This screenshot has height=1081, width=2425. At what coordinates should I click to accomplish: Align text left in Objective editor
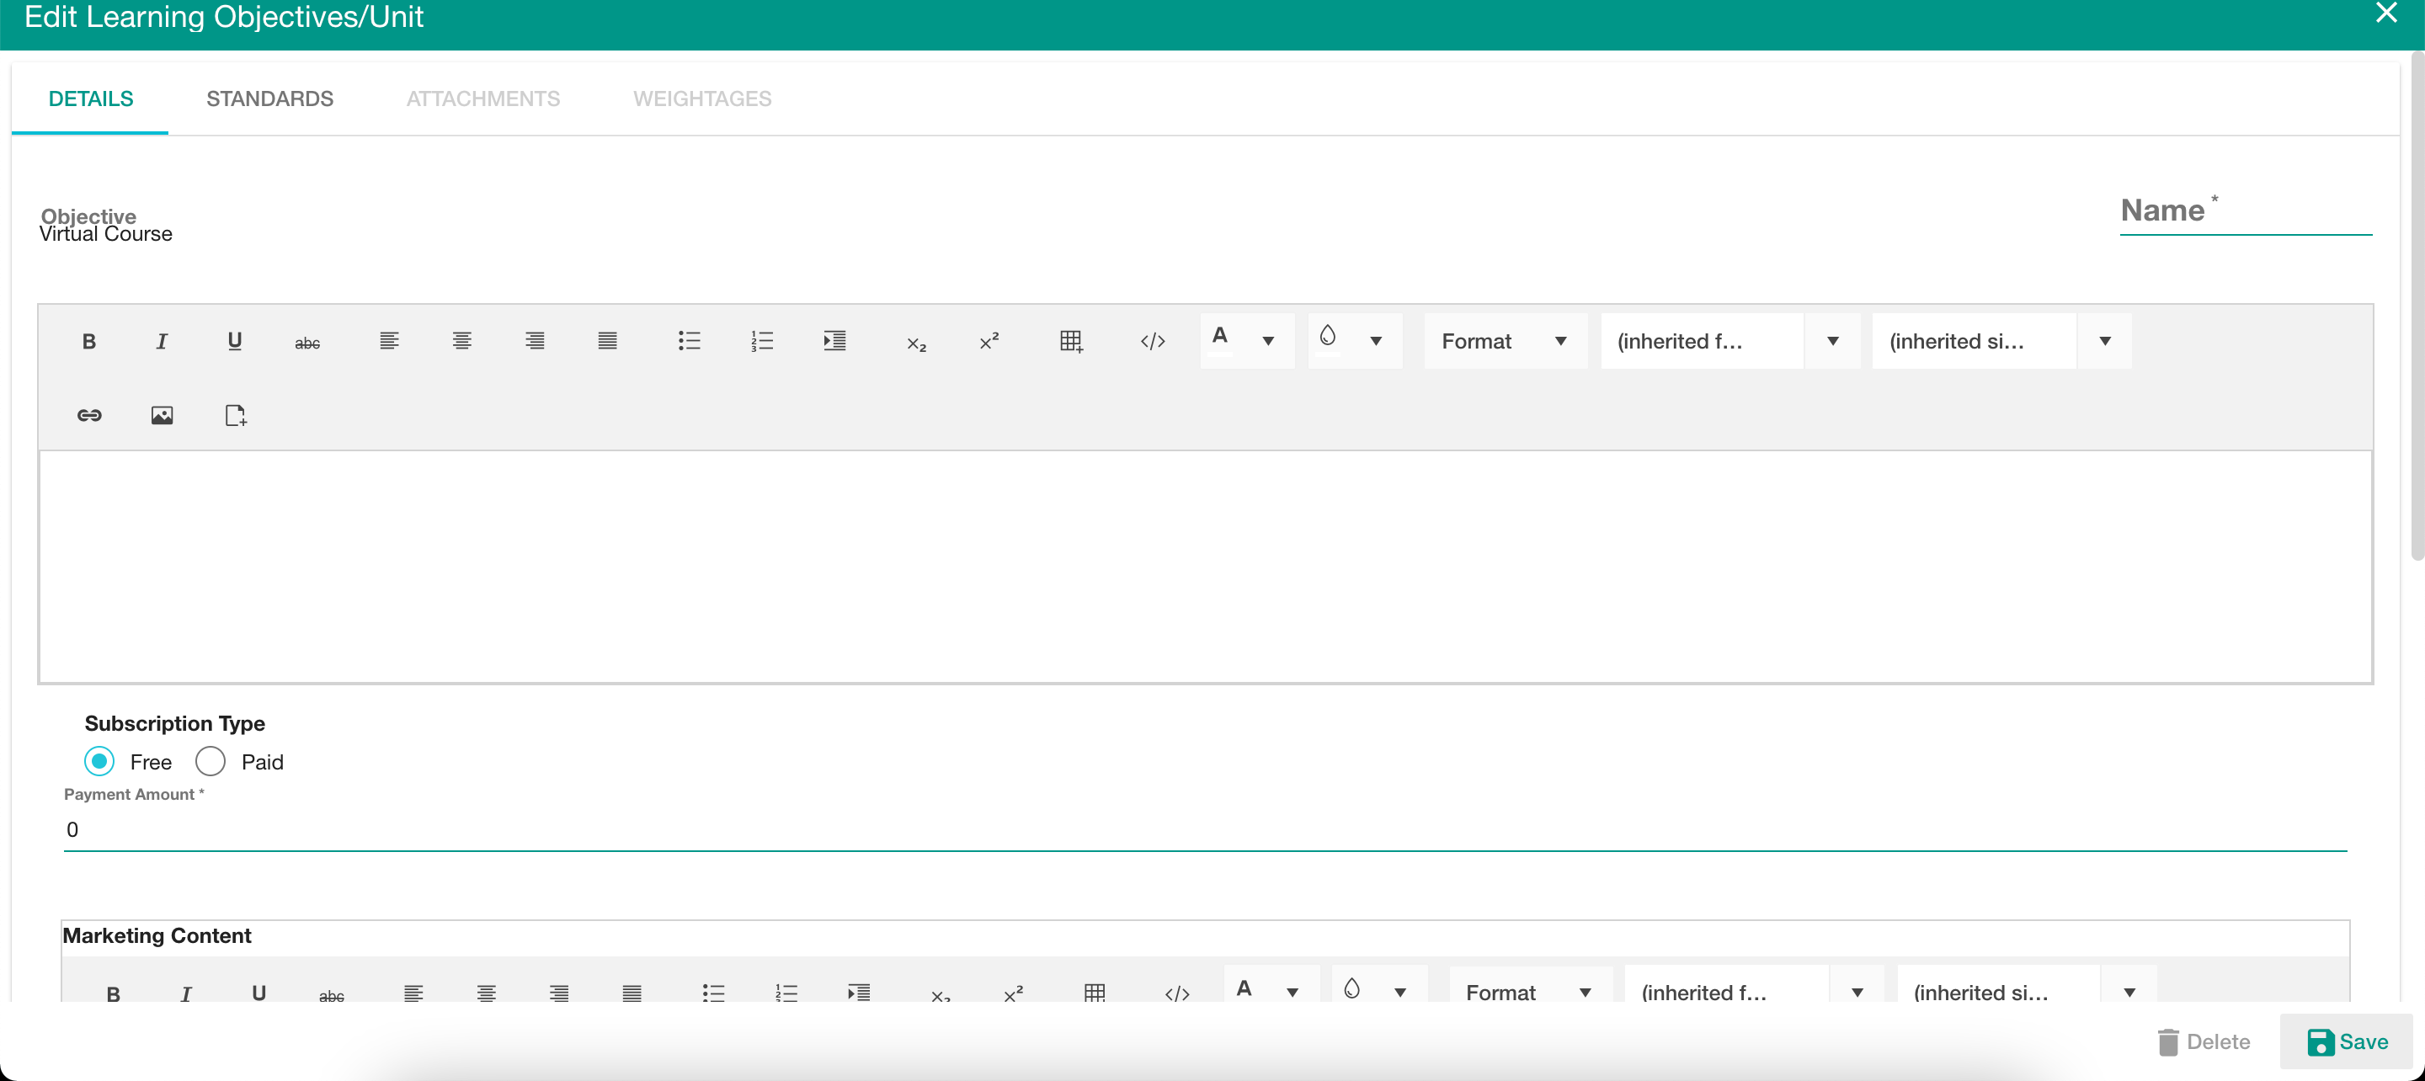tap(389, 341)
